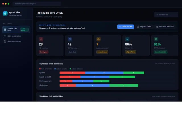182x114 pixels.
Task: Open the Non-conformités section
Action: (16, 36)
